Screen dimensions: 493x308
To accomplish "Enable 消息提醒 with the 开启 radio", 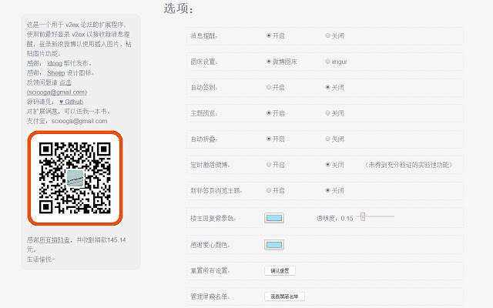I will click(x=268, y=35).
